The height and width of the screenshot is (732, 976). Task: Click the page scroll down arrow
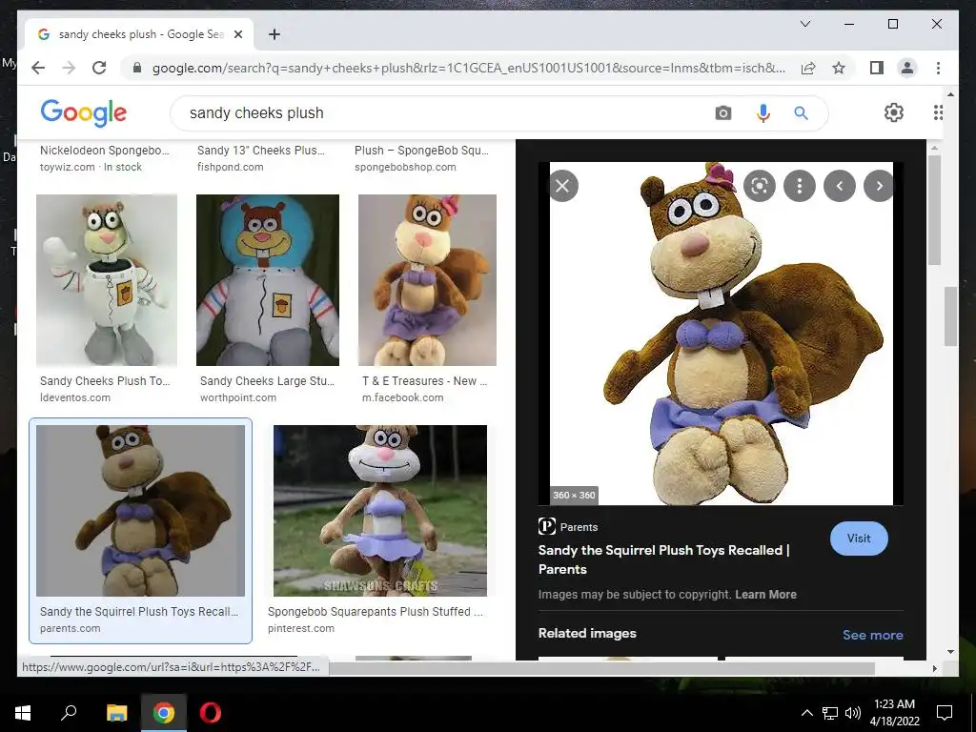pyautogui.click(x=950, y=652)
